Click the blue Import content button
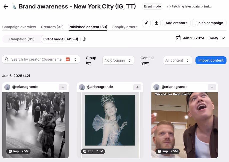This screenshot has height=162, width=229. coord(211,60)
